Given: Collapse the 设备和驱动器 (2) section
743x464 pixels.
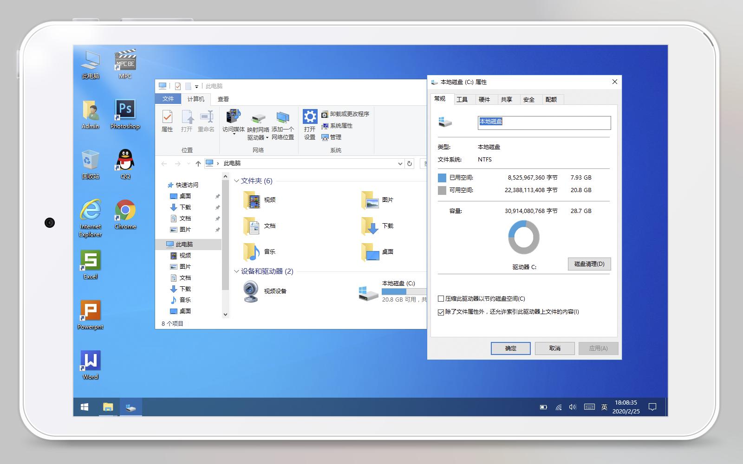Looking at the screenshot, I should pyautogui.click(x=236, y=272).
